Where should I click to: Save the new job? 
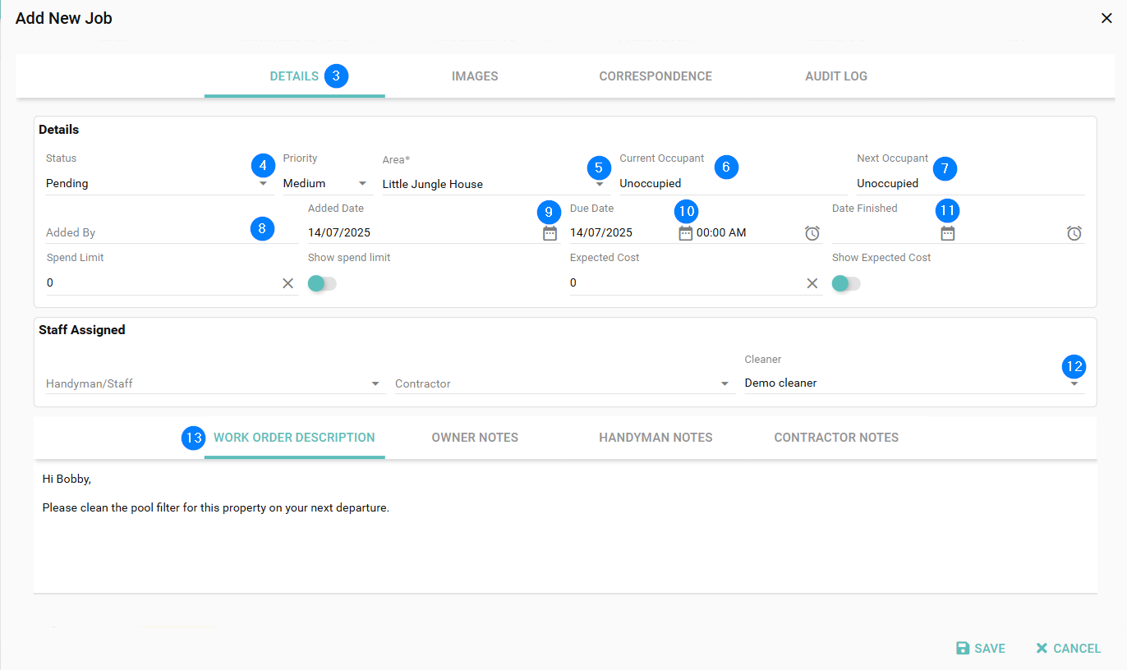tap(981, 649)
